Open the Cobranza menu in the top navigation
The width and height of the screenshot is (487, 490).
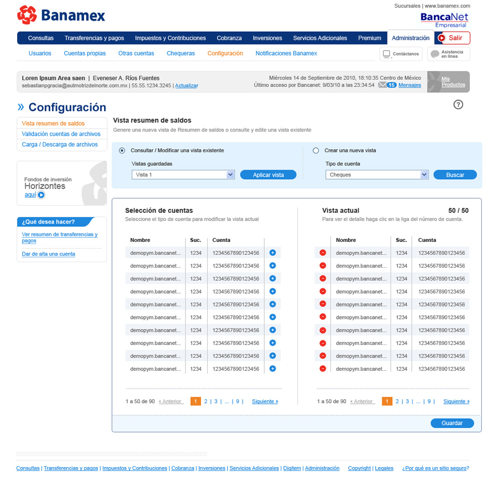click(229, 38)
